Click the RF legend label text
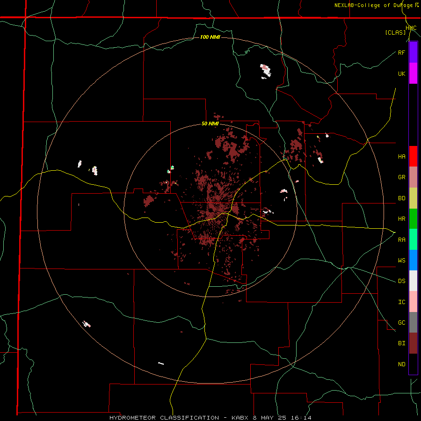The width and height of the screenshot is (421, 421). pos(401,52)
